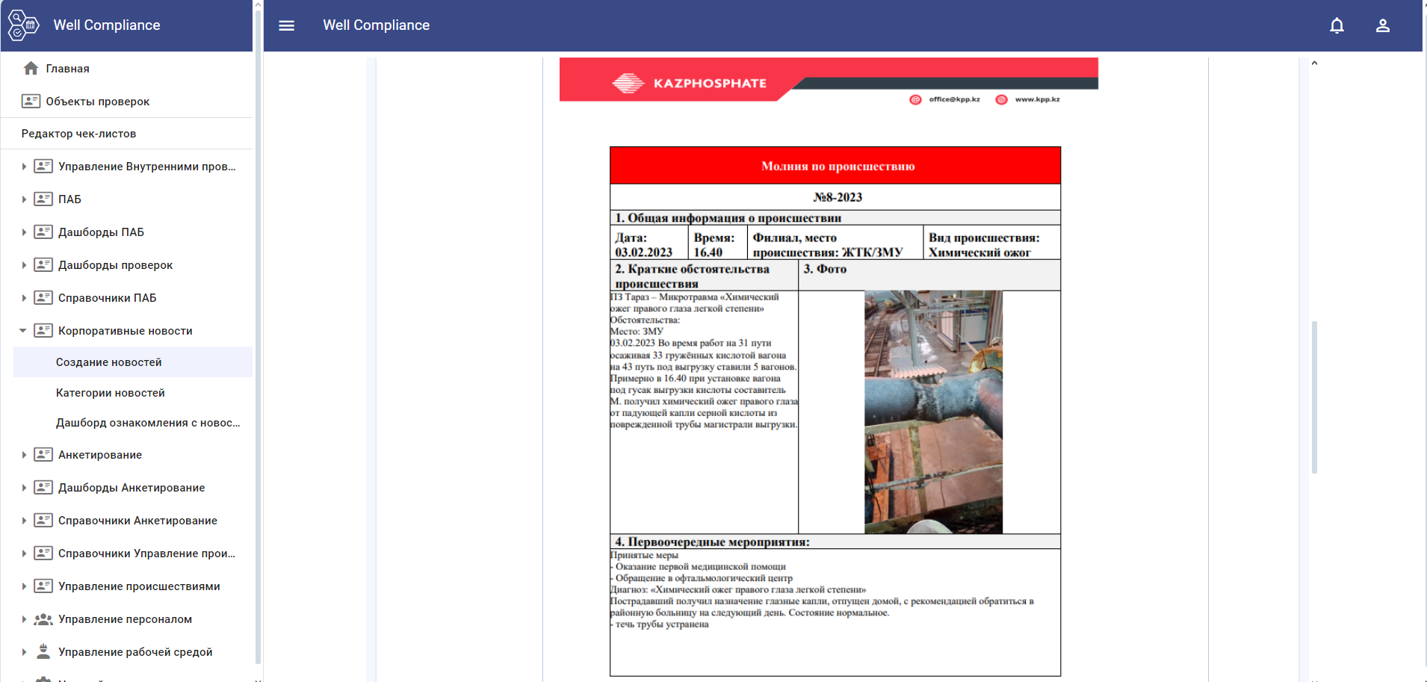Collapse the Корпоративные новости section
This screenshot has height=682, width=1427.
[23, 331]
